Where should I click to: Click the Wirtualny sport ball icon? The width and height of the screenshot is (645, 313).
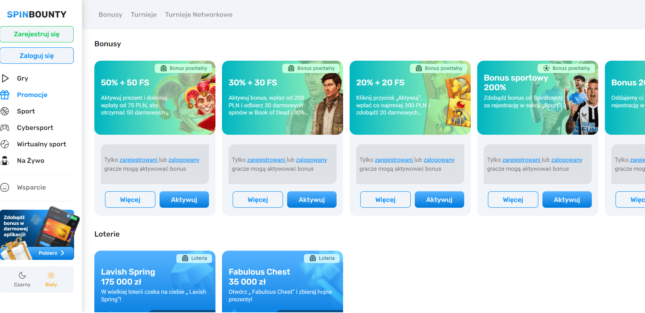pyautogui.click(x=5, y=144)
